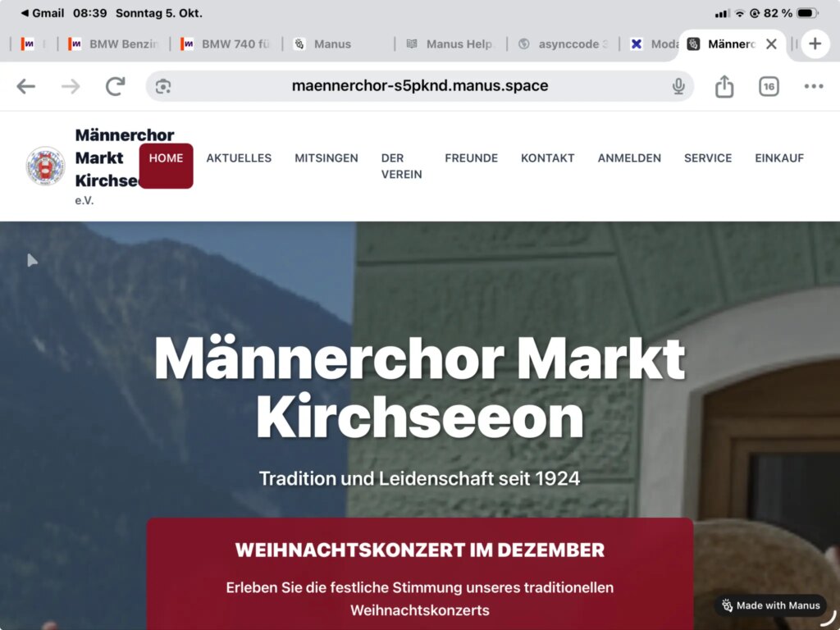Click the Made with Manus badge
The height and width of the screenshot is (630, 840).
tap(771, 605)
